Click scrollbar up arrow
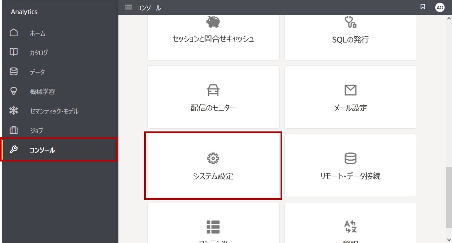The width and height of the screenshot is (452, 243). point(449,18)
